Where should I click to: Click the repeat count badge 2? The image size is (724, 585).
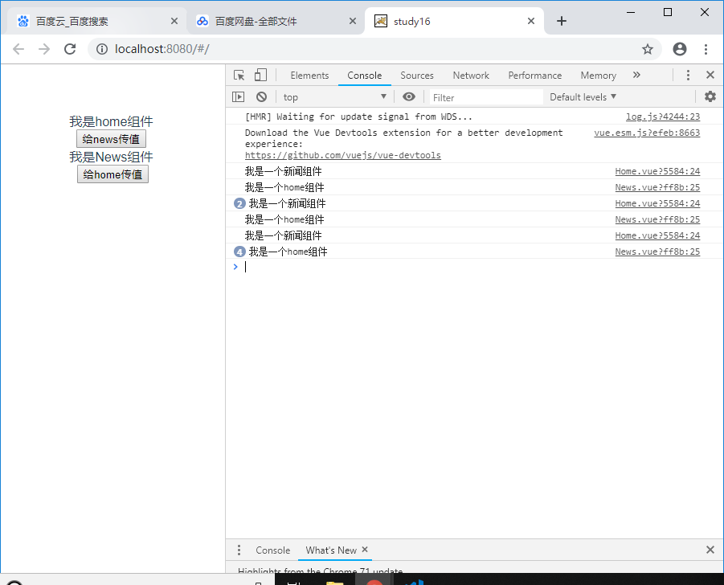click(239, 203)
